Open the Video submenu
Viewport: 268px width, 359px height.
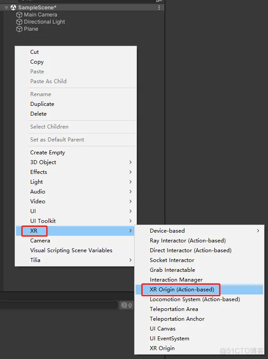(76, 202)
